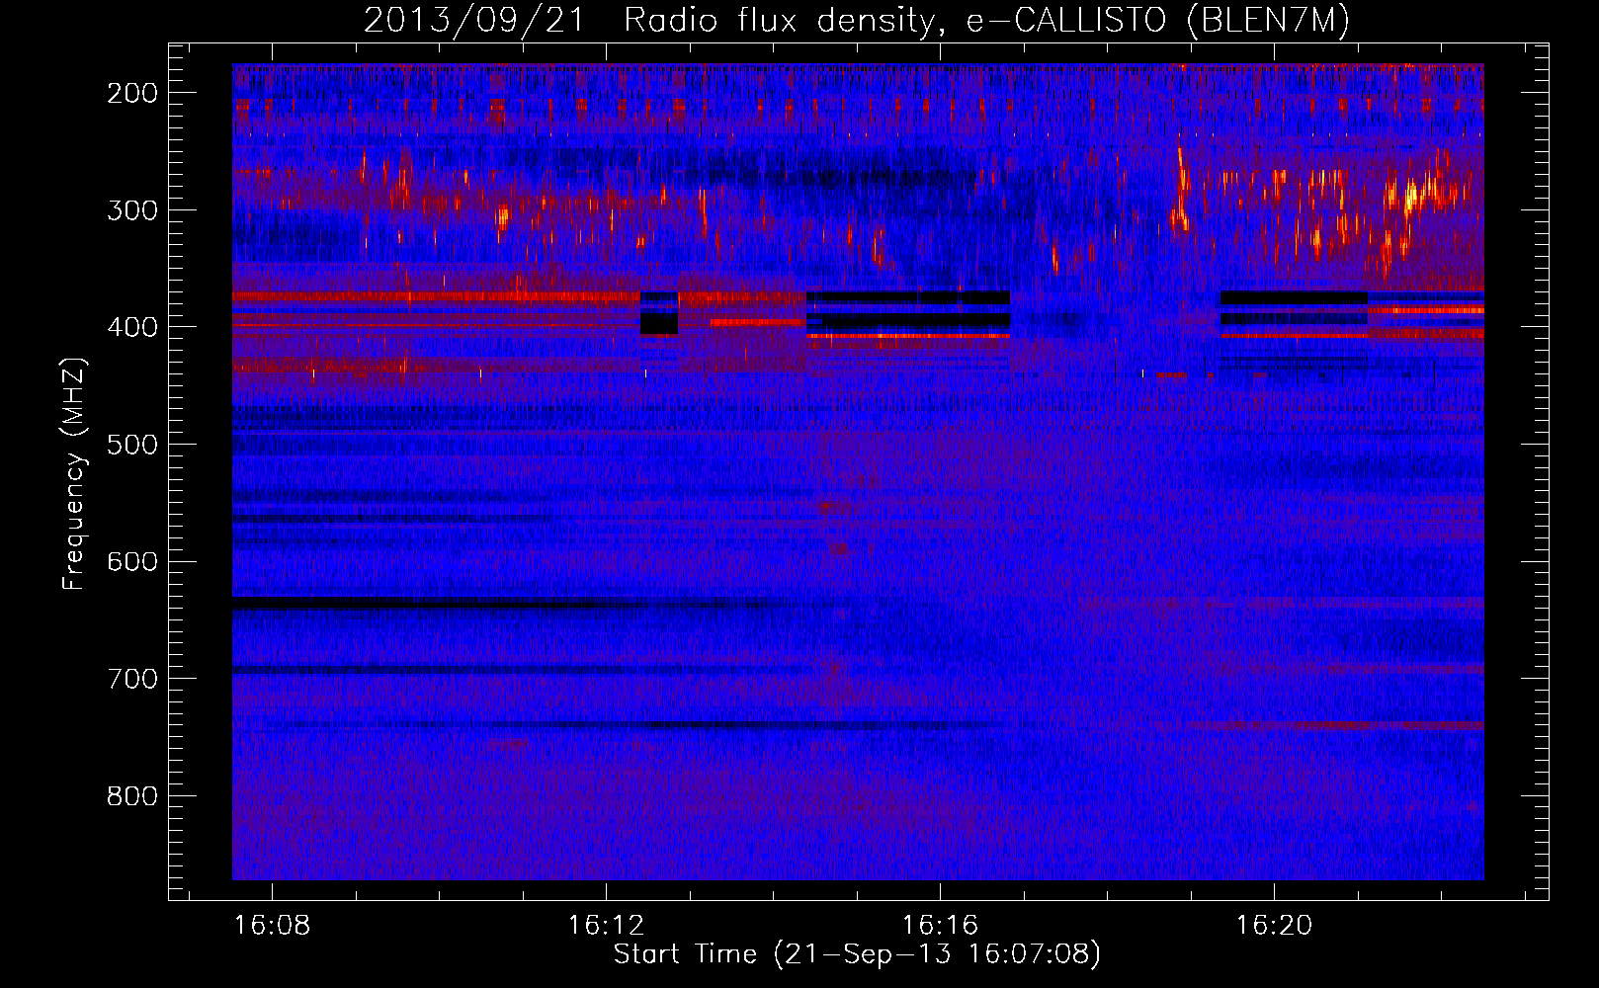This screenshot has height=988, width=1599.
Task: Click the 800 frequency tick label
Action: point(132,796)
